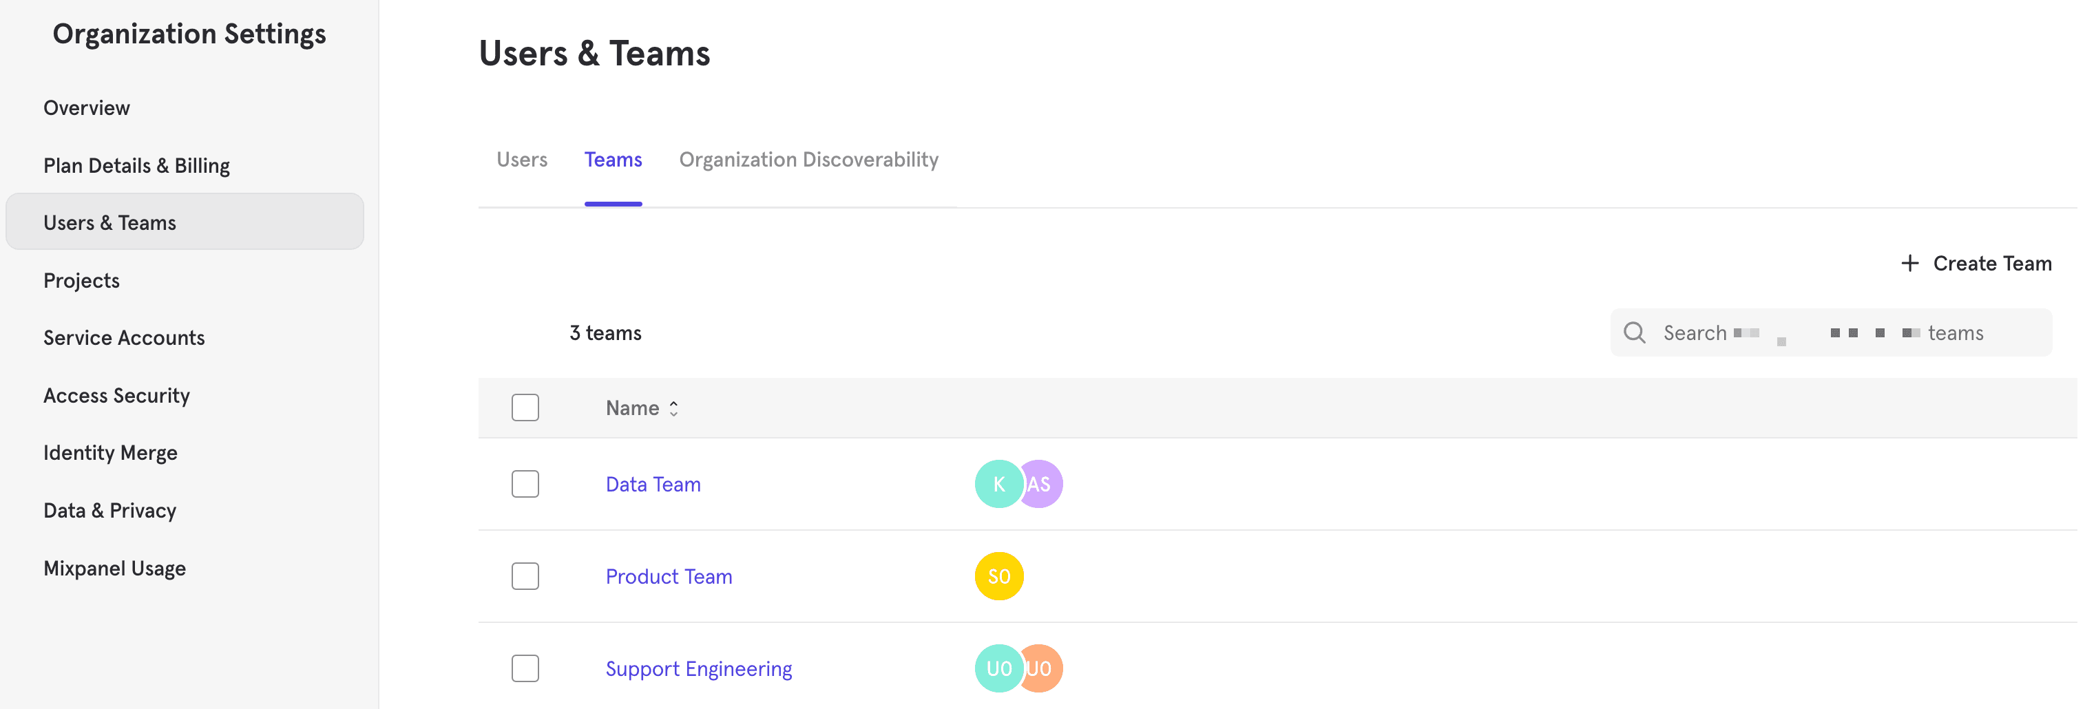
Task: Click the teal UO avatar in Support Engineering
Action: pyautogui.click(x=997, y=668)
